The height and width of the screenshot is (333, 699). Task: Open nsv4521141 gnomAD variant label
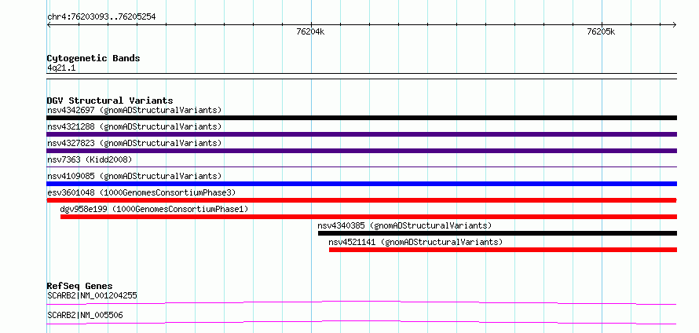pyautogui.click(x=415, y=242)
